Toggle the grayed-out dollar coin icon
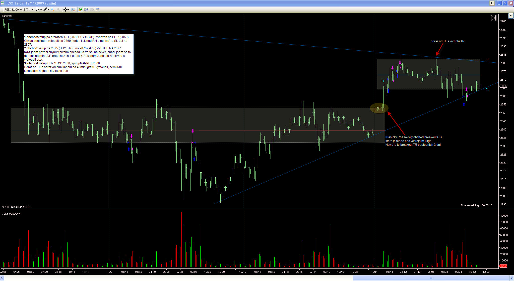Screen dimensions: 514x281 click(x=92, y=10)
